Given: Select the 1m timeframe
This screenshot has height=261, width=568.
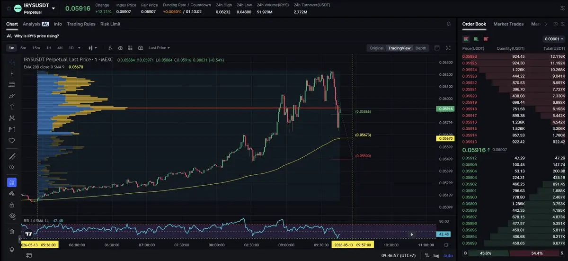Looking at the screenshot, I should [x=11, y=48].
